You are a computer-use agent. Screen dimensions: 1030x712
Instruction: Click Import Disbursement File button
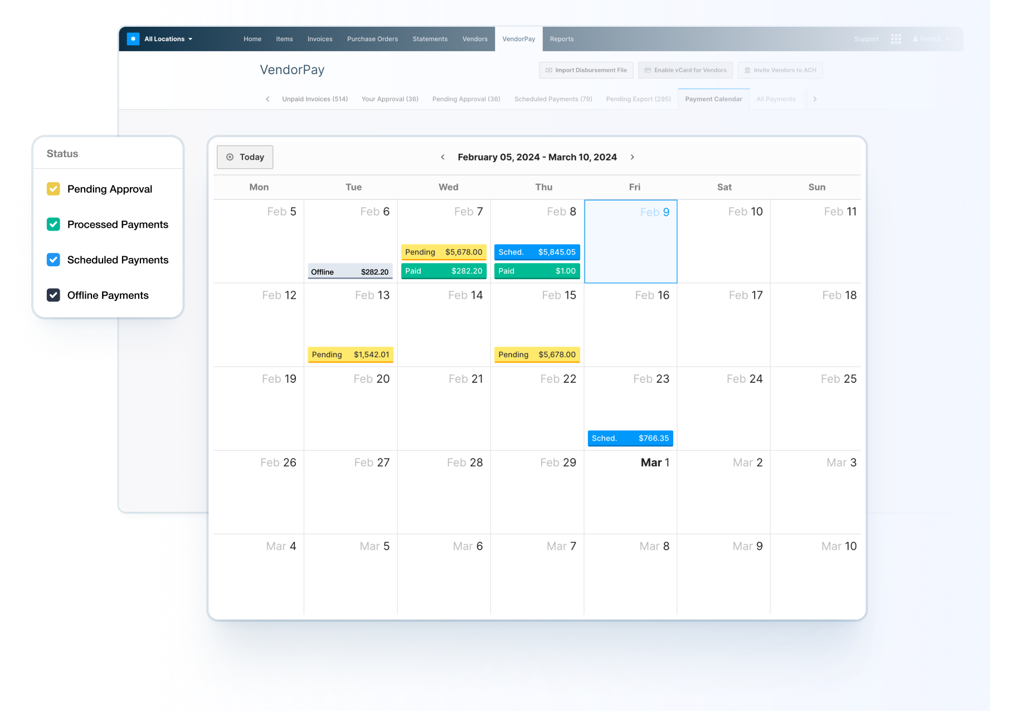point(586,70)
